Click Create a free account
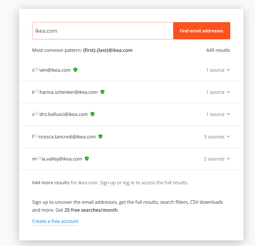This screenshot has width=255, height=246. tap(55, 221)
